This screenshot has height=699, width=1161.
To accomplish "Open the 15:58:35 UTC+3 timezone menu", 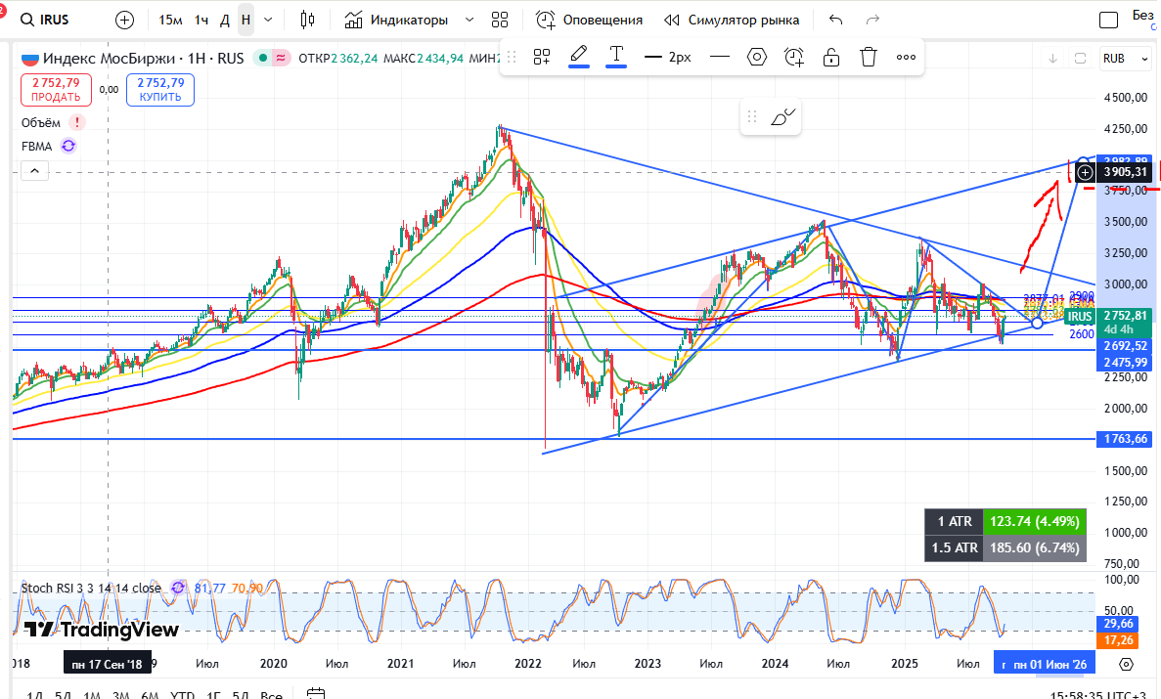I will (x=1097, y=695).
